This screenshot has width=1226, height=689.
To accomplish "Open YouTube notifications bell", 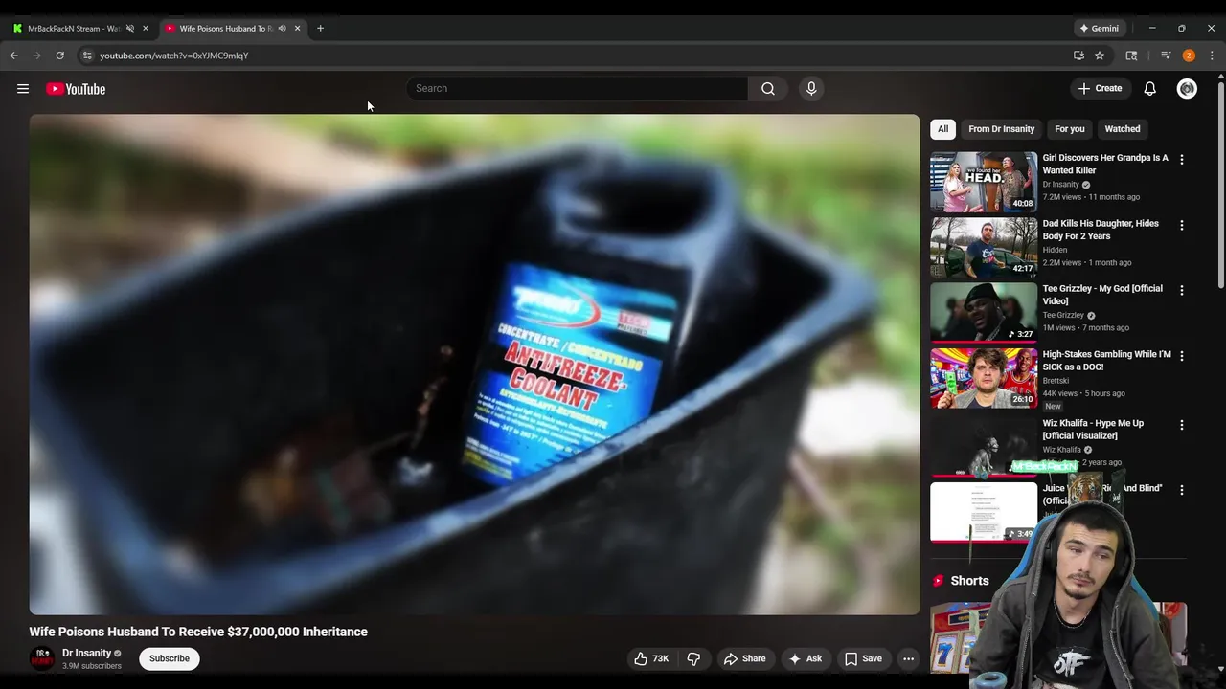I will pyautogui.click(x=1150, y=88).
